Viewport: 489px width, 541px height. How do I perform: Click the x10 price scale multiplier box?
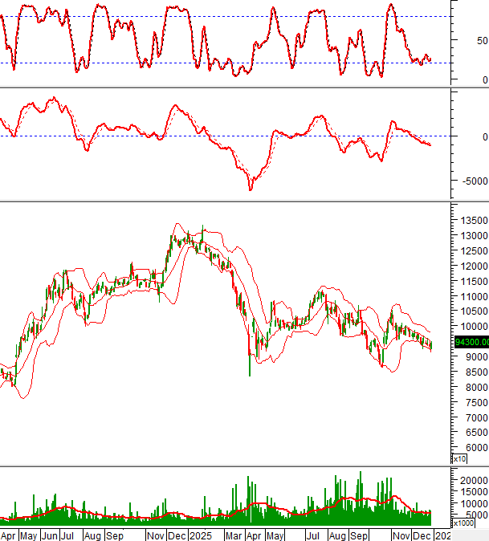pyautogui.click(x=459, y=458)
